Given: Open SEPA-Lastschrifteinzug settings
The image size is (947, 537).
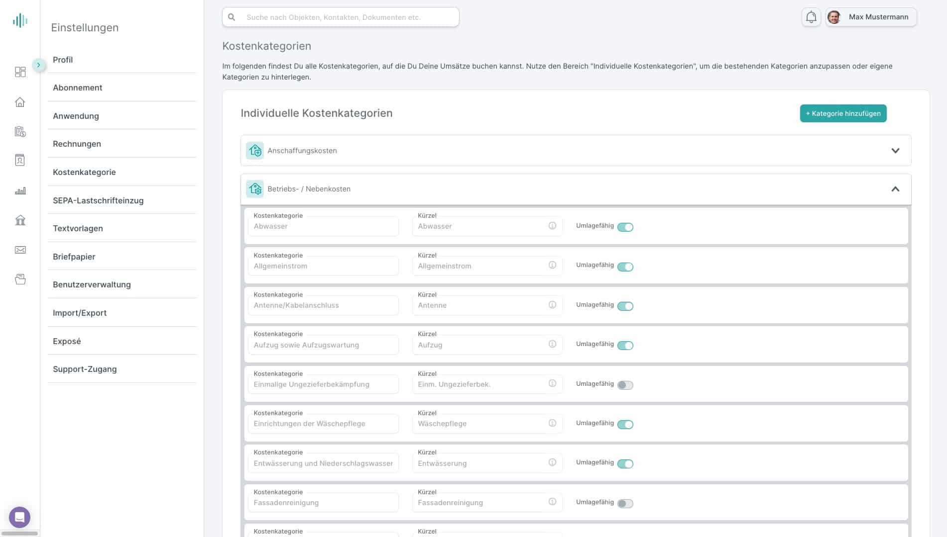Looking at the screenshot, I should pyautogui.click(x=122, y=200).
